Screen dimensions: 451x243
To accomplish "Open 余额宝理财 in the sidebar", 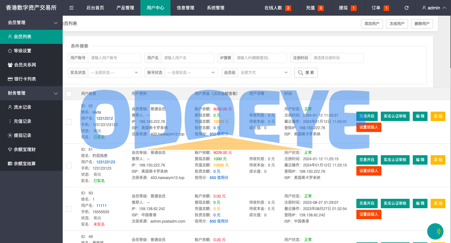I will [x=31, y=150].
